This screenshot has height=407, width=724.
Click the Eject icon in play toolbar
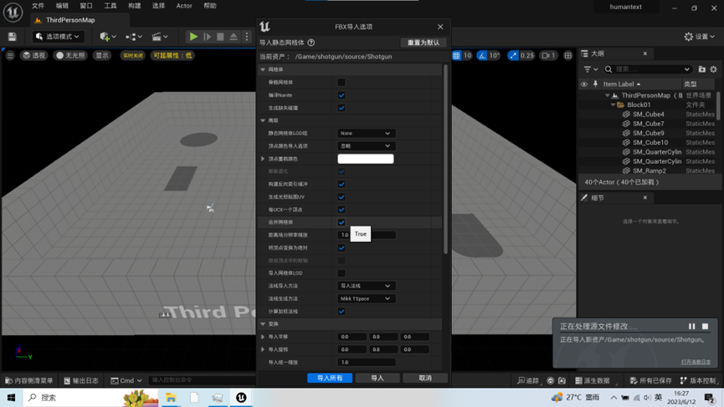pos(234,37)
